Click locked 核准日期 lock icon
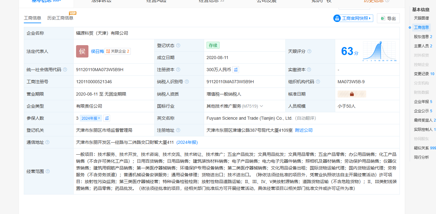This screenshot has width=436, height=214. coord(352,94)
